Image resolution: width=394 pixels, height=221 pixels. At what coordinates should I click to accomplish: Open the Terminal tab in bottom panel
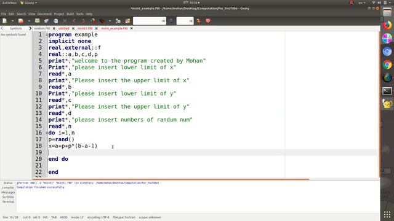8,202
